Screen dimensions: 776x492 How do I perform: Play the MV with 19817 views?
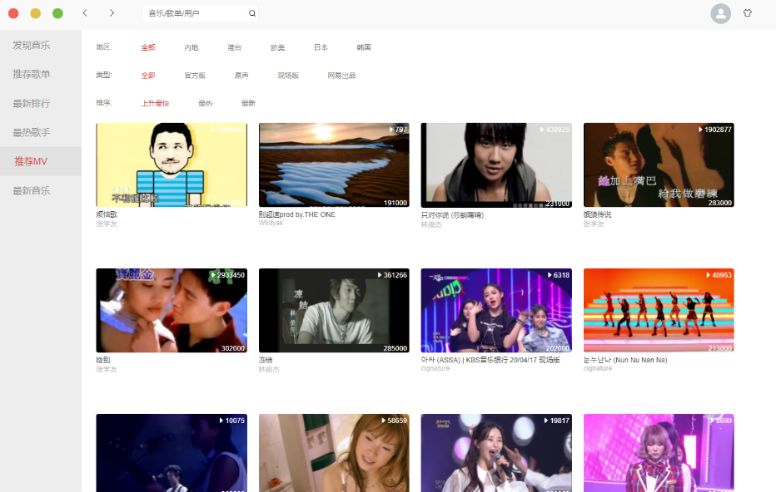496,453
